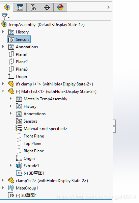Open the tree filter funnel dropdown
The image size is (139, 203).
coord(5,17)
